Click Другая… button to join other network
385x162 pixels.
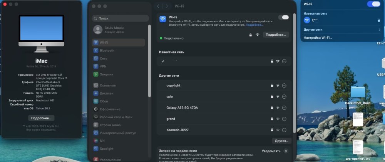coord(282,141)
